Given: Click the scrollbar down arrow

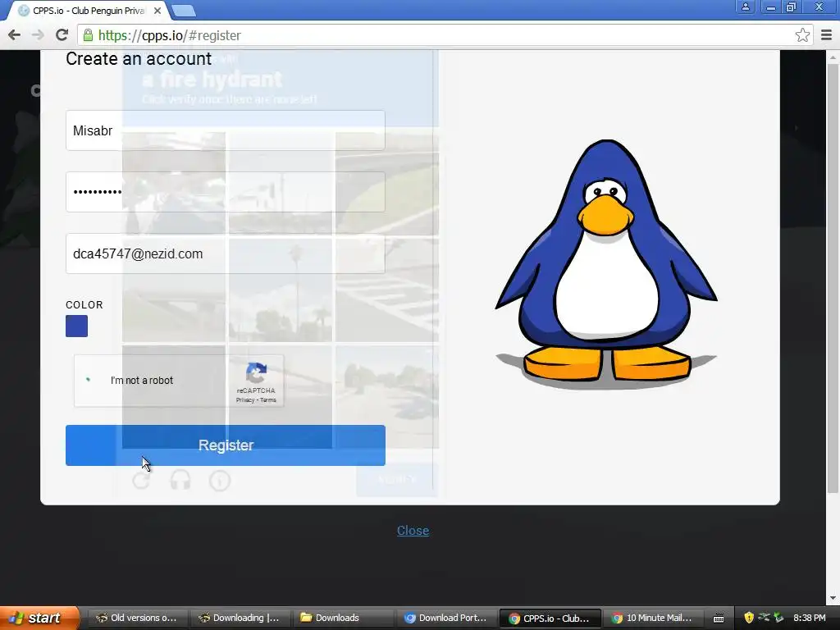Looking at the screenshot, I should 832,598.
